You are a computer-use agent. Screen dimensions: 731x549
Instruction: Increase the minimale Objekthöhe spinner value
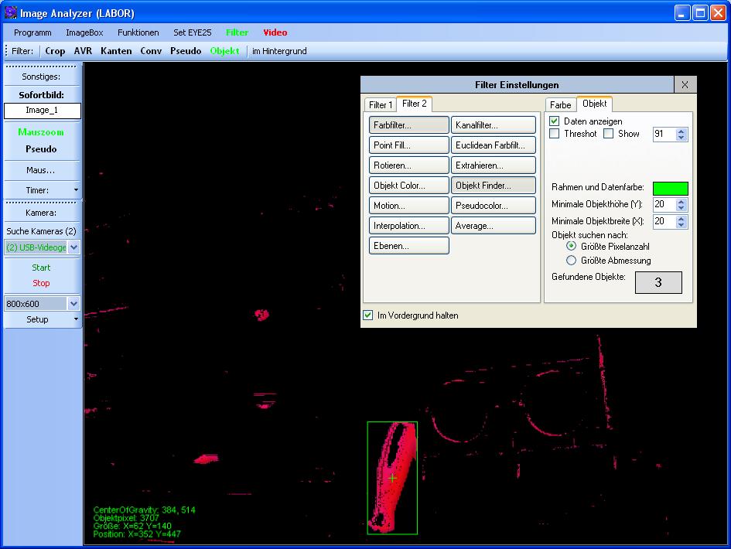[x=681, y=202]
